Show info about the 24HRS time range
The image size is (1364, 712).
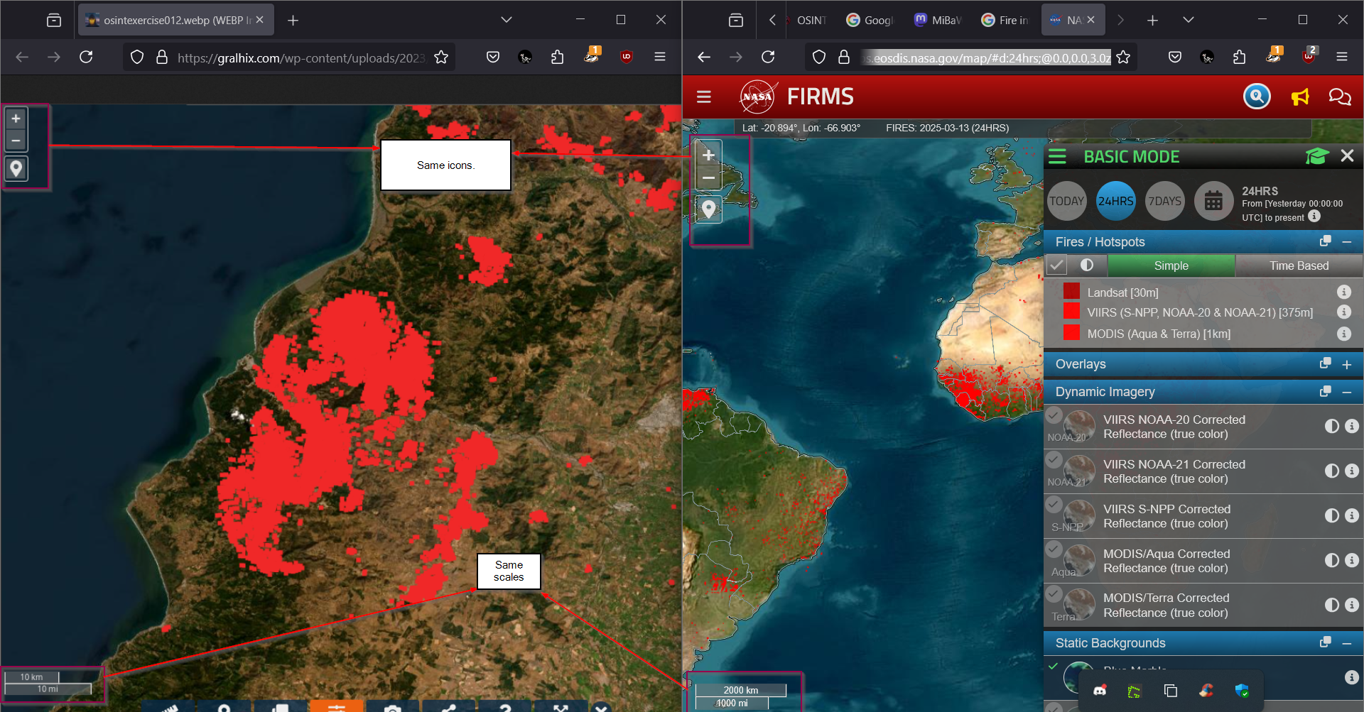[1314, 217]
